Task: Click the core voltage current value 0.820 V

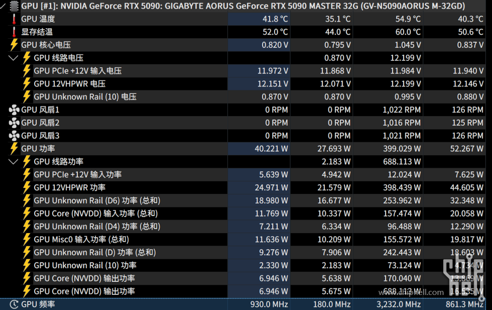Action: tap(275, 45)
